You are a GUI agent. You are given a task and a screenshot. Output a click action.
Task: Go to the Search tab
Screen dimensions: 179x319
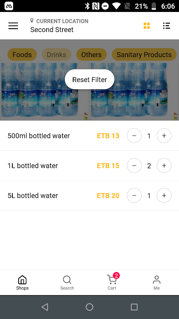pyautogui.click(x=67, y=283)
